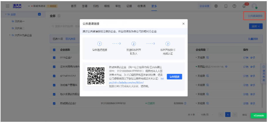The height and width of the screenshot is (123, 268).
Task: Open 详情 for the 0118企业2 row
Action: 246,58
